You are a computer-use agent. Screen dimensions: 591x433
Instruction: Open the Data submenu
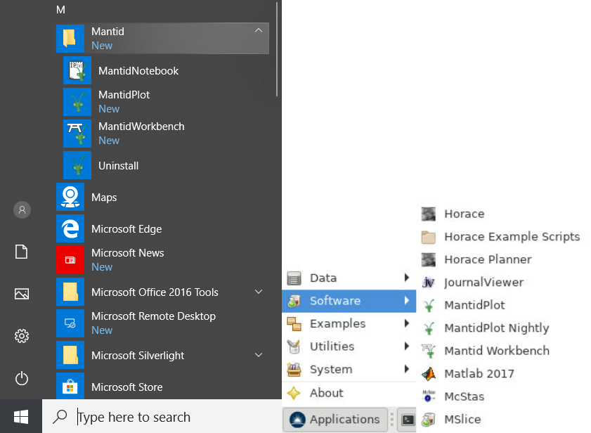click(x=323, y=278)
